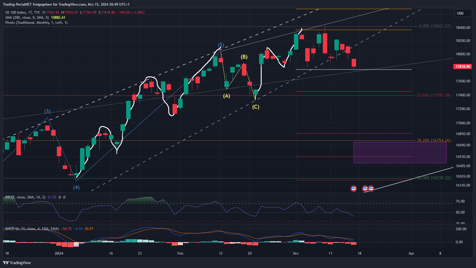Select the 23.60% Fibonacci level label
476x268 pixels.
433,95
